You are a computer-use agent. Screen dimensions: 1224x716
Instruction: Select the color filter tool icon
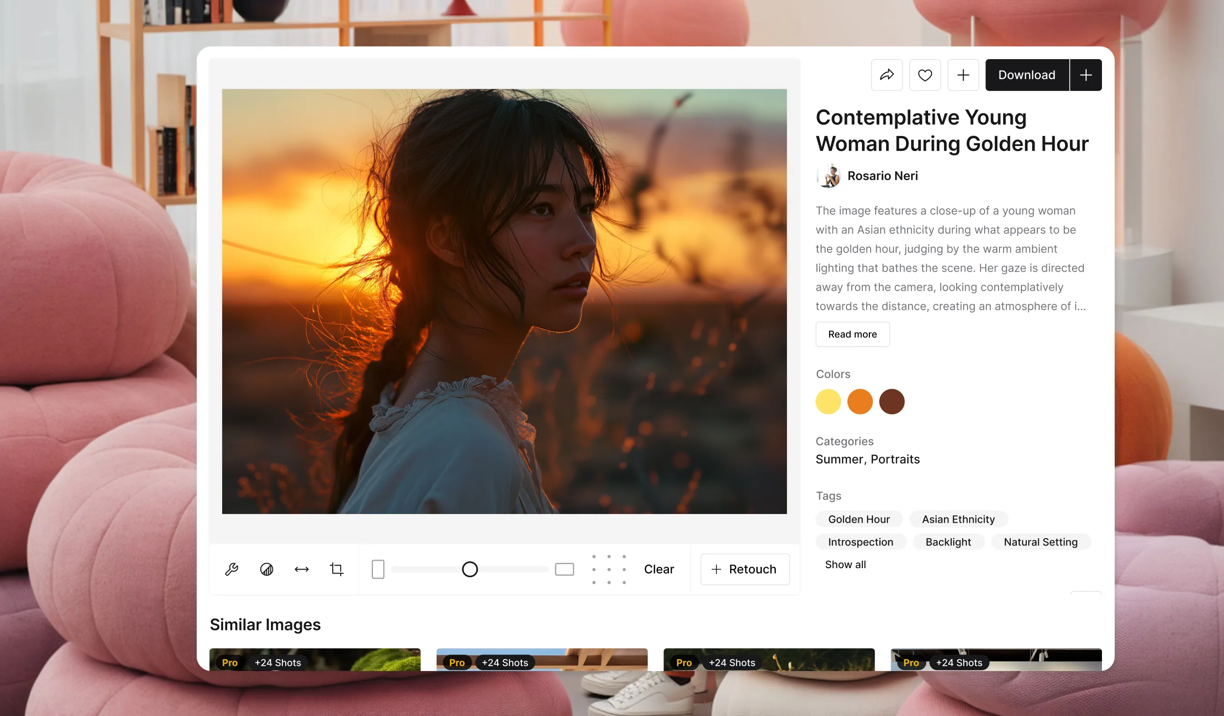click(267, 569)
